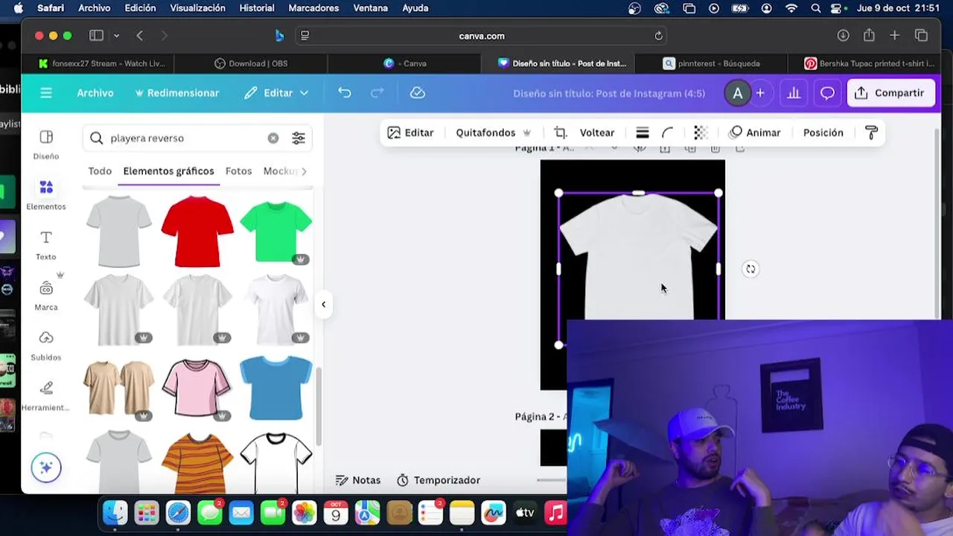
Task: Click the Animar button
Action: coord(755,133)
